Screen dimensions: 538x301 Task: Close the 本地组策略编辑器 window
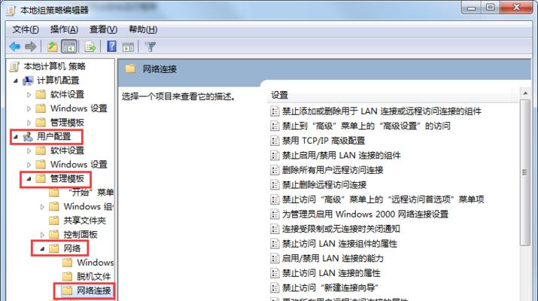tap(517, 8)
